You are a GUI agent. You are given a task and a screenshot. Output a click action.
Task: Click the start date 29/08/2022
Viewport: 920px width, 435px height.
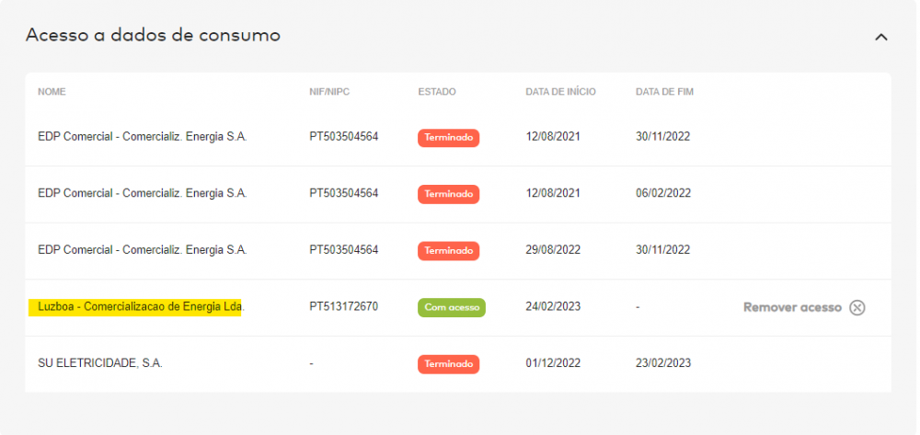(553, 250)
